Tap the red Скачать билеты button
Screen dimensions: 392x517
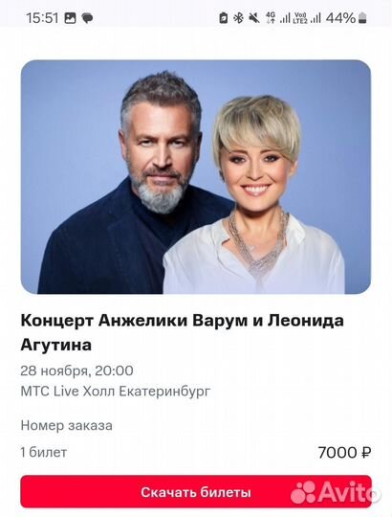196,491
